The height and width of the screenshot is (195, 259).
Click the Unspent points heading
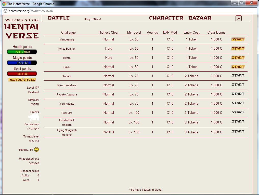click(x=30, y=171)
